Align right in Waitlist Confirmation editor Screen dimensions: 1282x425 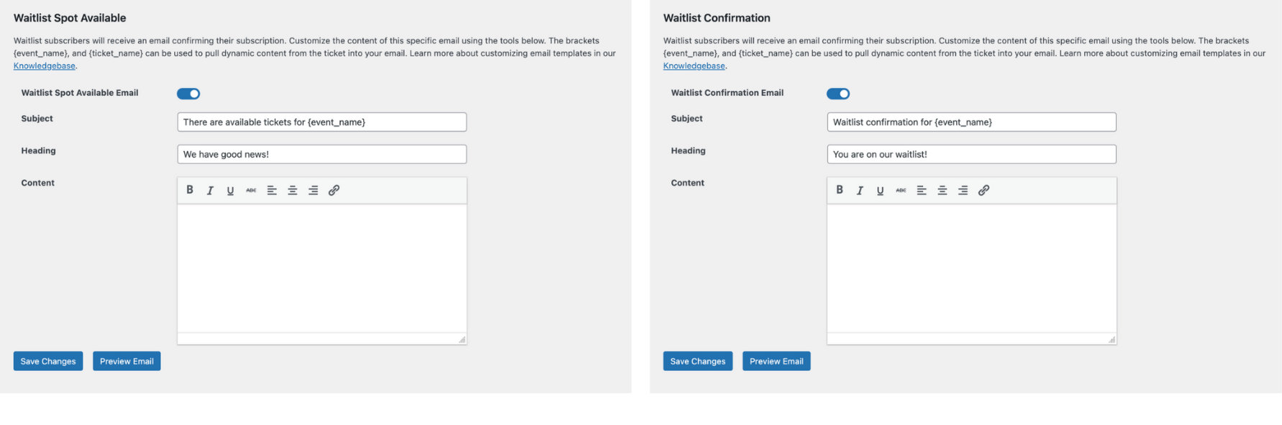(x=963, y=191)
